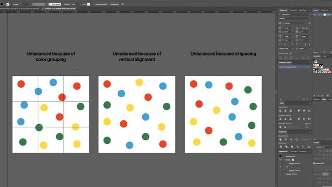332x187 pixels.
Task: Click Fill color swatch in control bar
Action: (2, 4)
